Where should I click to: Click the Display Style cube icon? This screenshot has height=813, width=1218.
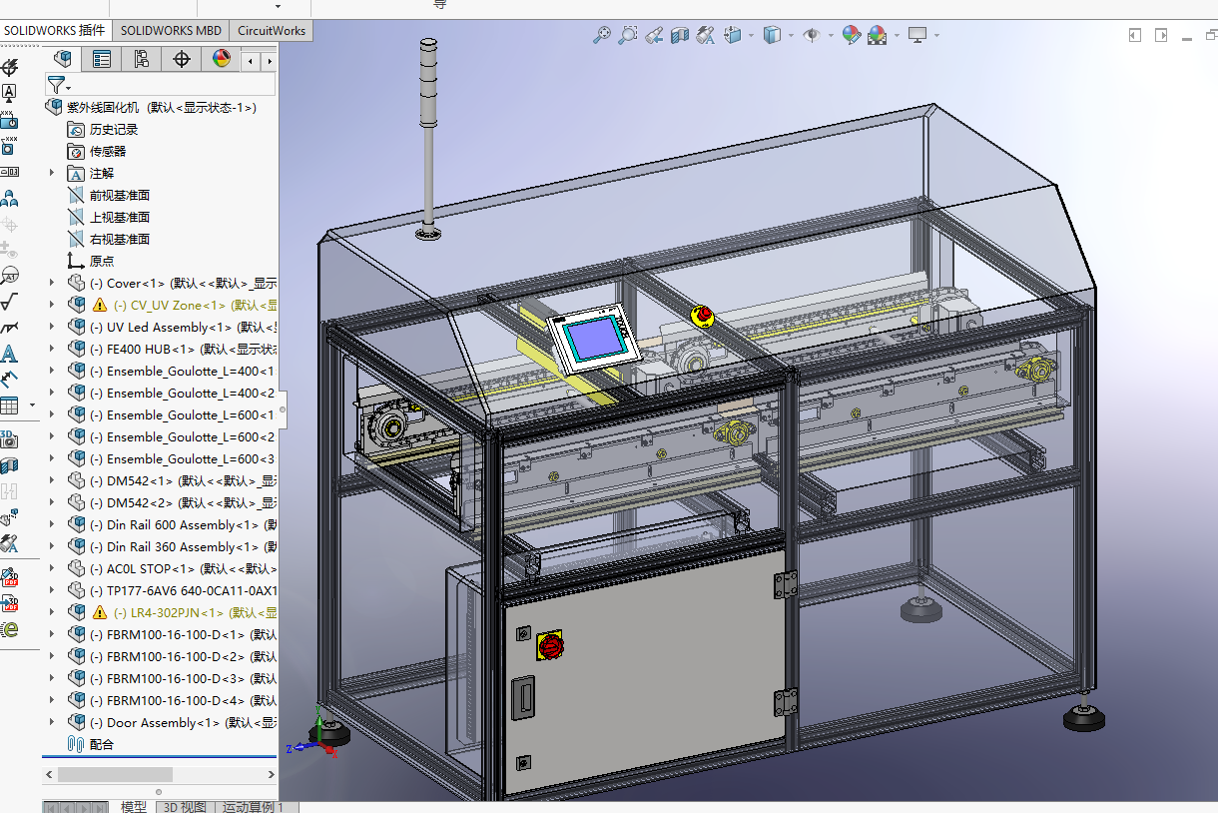coord(772,35)
